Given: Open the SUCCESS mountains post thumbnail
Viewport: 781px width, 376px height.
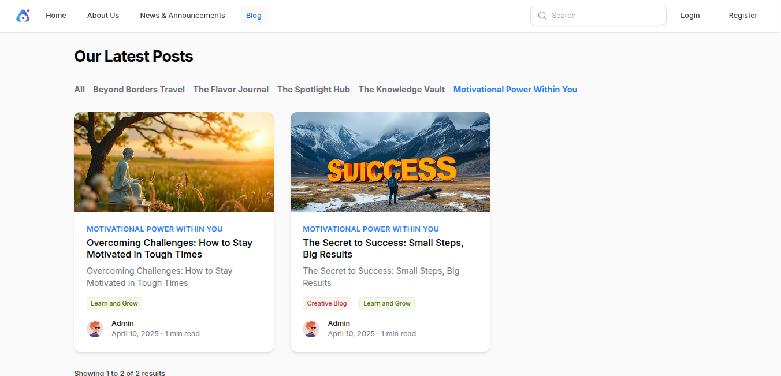Looking at the screenshot, I should 390,162.
